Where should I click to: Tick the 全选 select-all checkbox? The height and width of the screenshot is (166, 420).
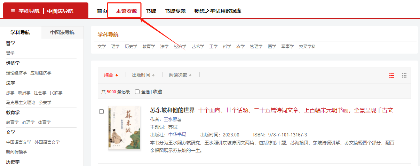137,92
